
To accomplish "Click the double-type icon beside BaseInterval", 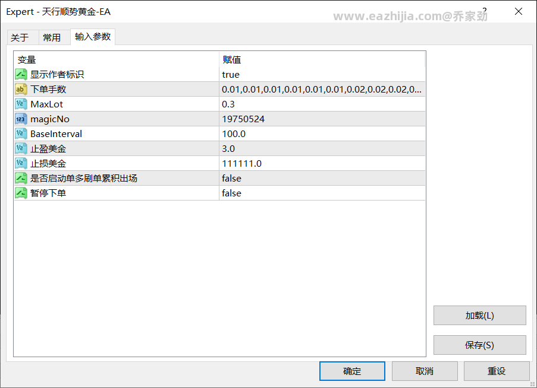I will pyautogui.click(x=21, y=134).
